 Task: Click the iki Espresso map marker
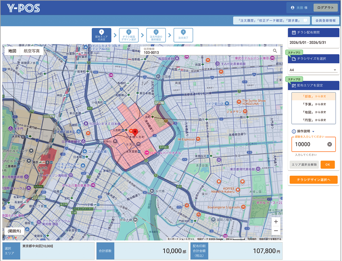[198, 139]
